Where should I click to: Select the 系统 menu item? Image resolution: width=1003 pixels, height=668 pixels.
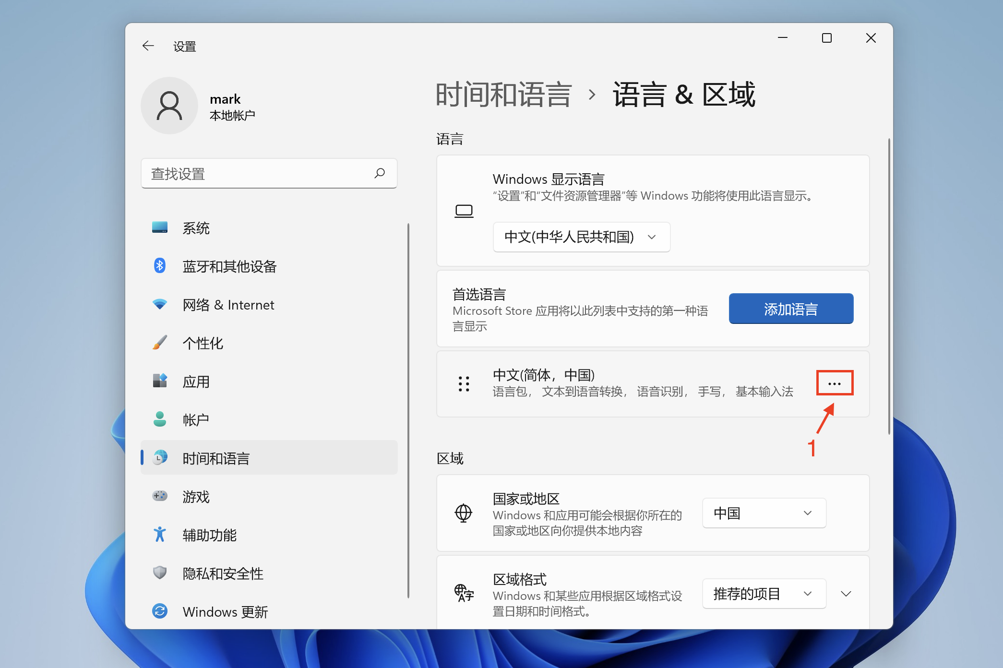pos(196,228)
